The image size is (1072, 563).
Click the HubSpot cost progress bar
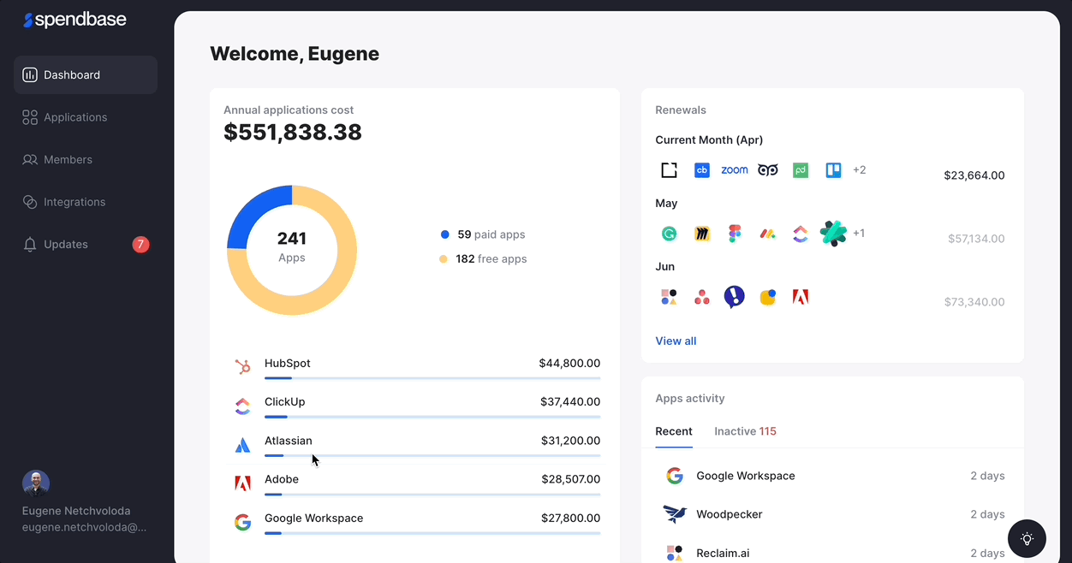tap(432, 377)
